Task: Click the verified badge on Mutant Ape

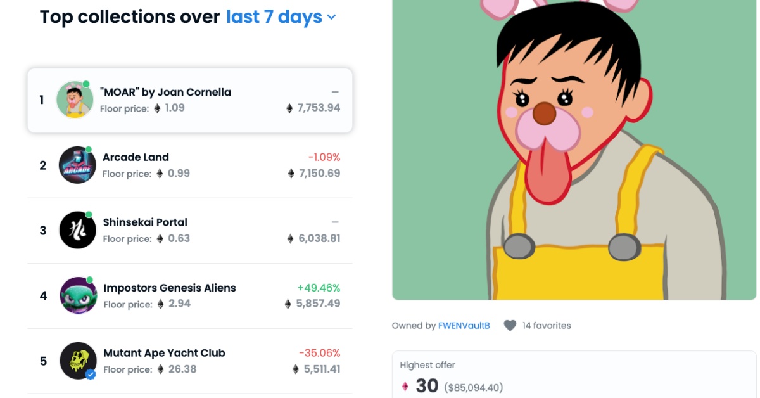Action: pos(91,374)
